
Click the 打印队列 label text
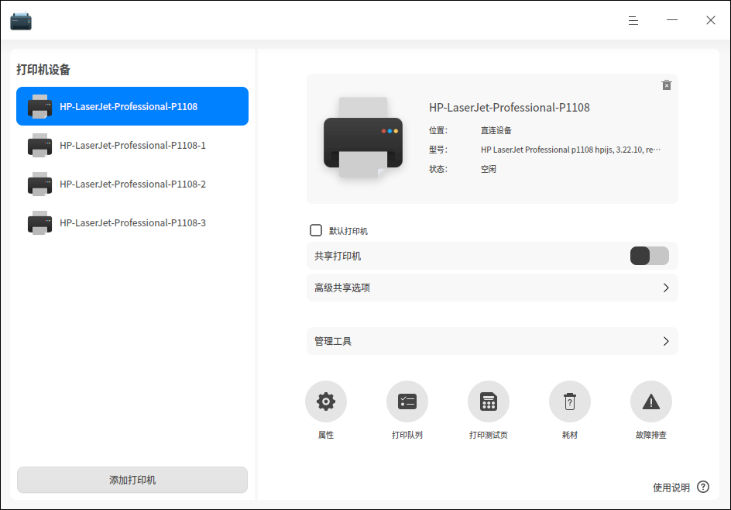(407, 435)
